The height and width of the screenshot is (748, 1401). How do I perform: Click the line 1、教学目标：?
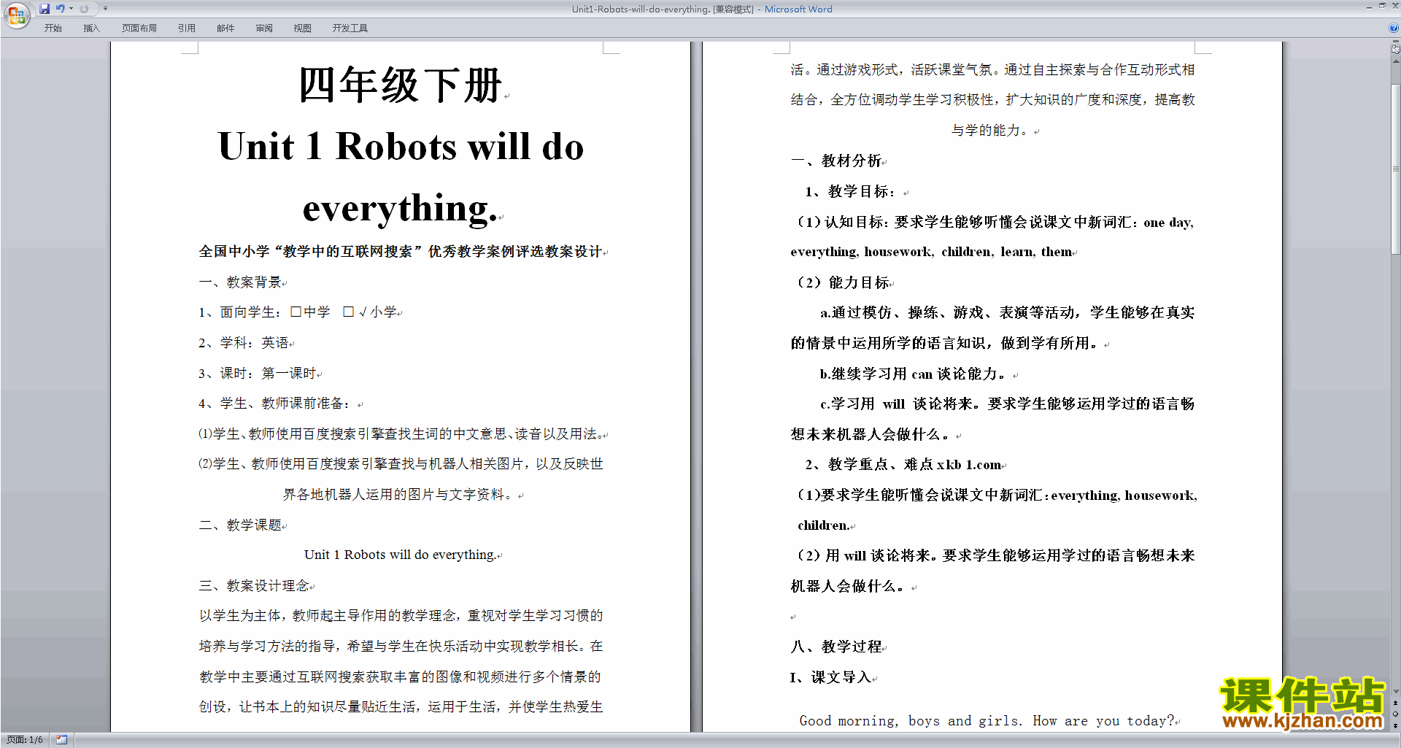coord(850,191)
